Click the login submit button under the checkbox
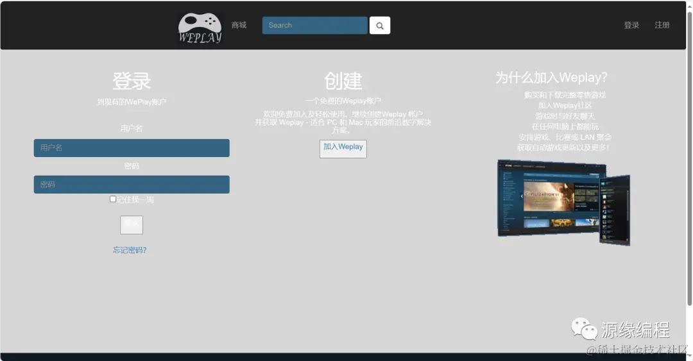The height and width of the screenshot is (361, 693). pos(132,225)
